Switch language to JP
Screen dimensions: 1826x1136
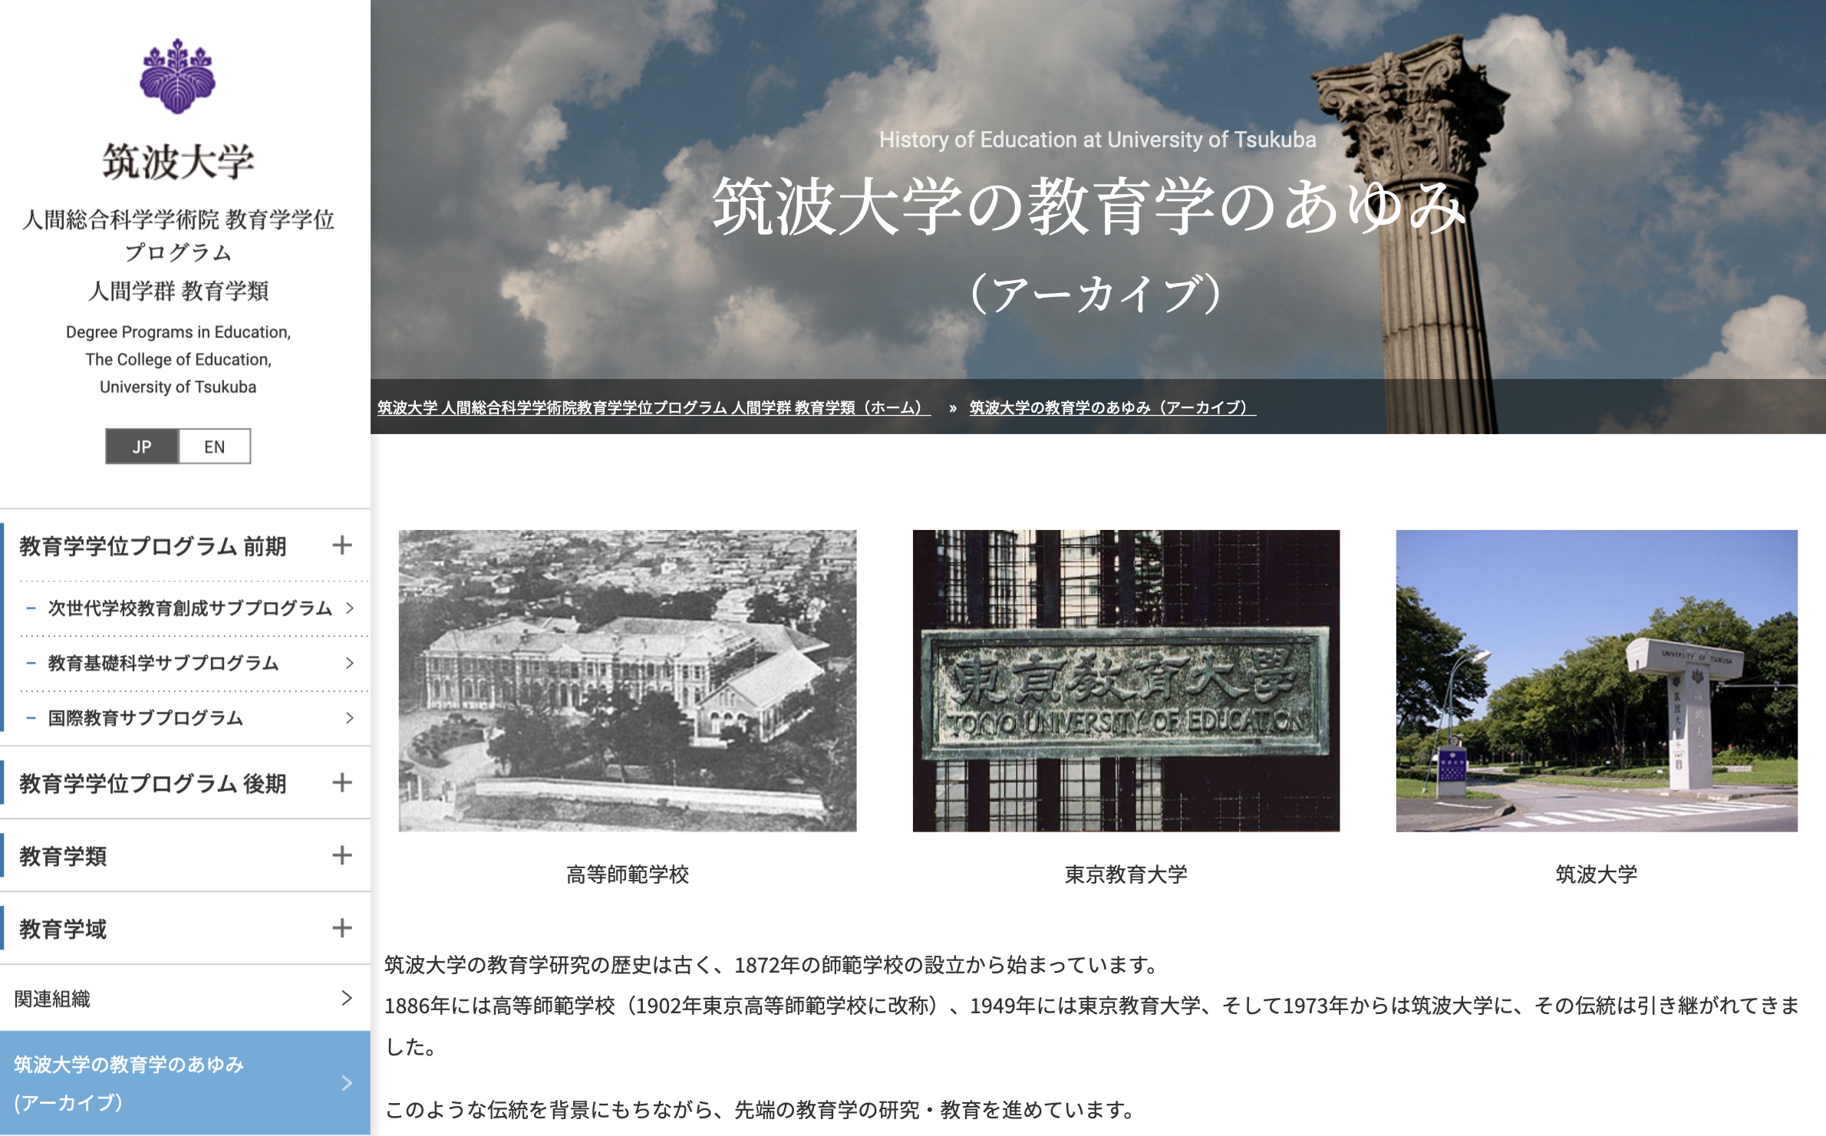tap(142, 446)
